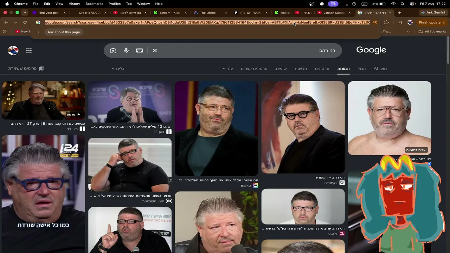Open the Google apps grid
This screenshot has width=450, height=253.
[x=29, y=51]
